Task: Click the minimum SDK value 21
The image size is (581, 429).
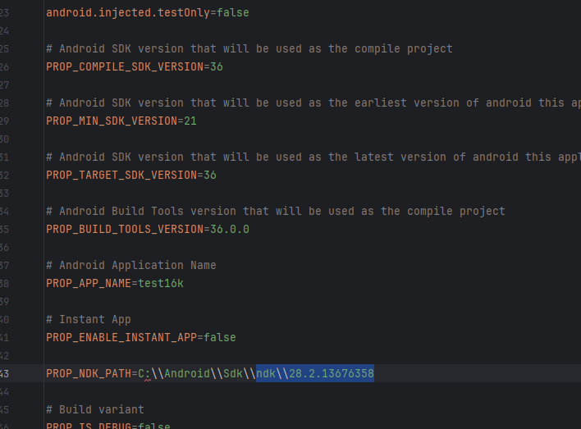Action: coord(190,121)
